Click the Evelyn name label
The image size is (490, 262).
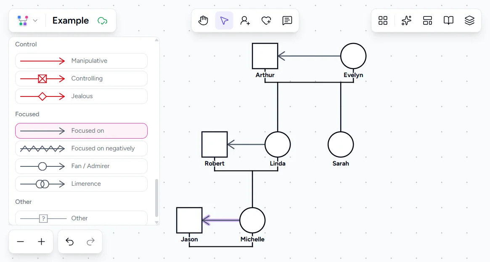coord(353,75)
